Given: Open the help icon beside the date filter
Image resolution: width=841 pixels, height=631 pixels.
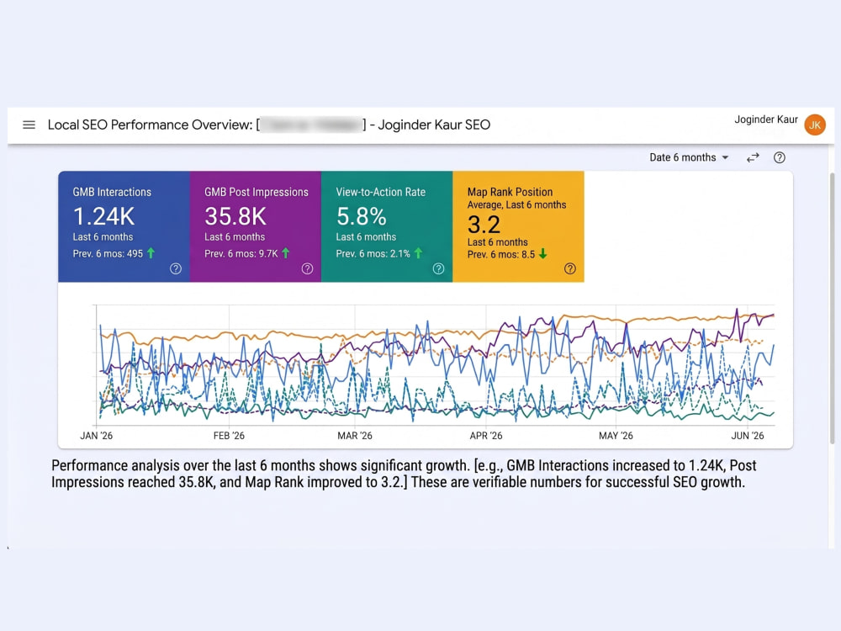Looking at the screenshot, I should pyautogui.click(x=780, y=157).
